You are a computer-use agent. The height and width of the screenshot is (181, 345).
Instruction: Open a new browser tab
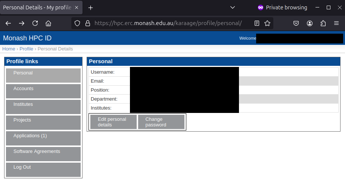(x=90, y=7)
